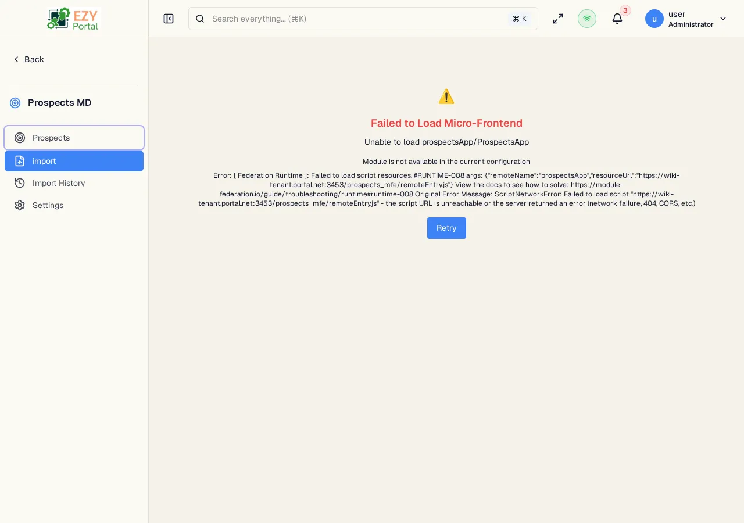Click the Federation Runtime error details text
744x523 pixels.
point(446,189)
